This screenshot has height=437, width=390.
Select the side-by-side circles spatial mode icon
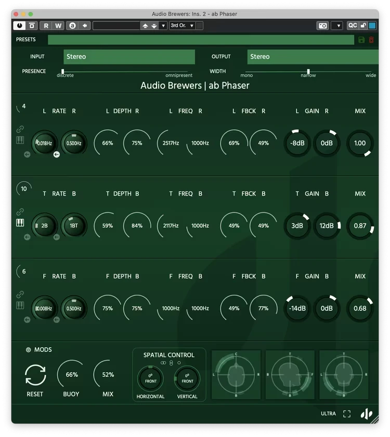pyautogui.click(x=163, y=363)
